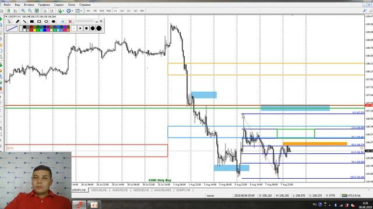Select the outlined ellipse tool

click(x=46, y=21)
